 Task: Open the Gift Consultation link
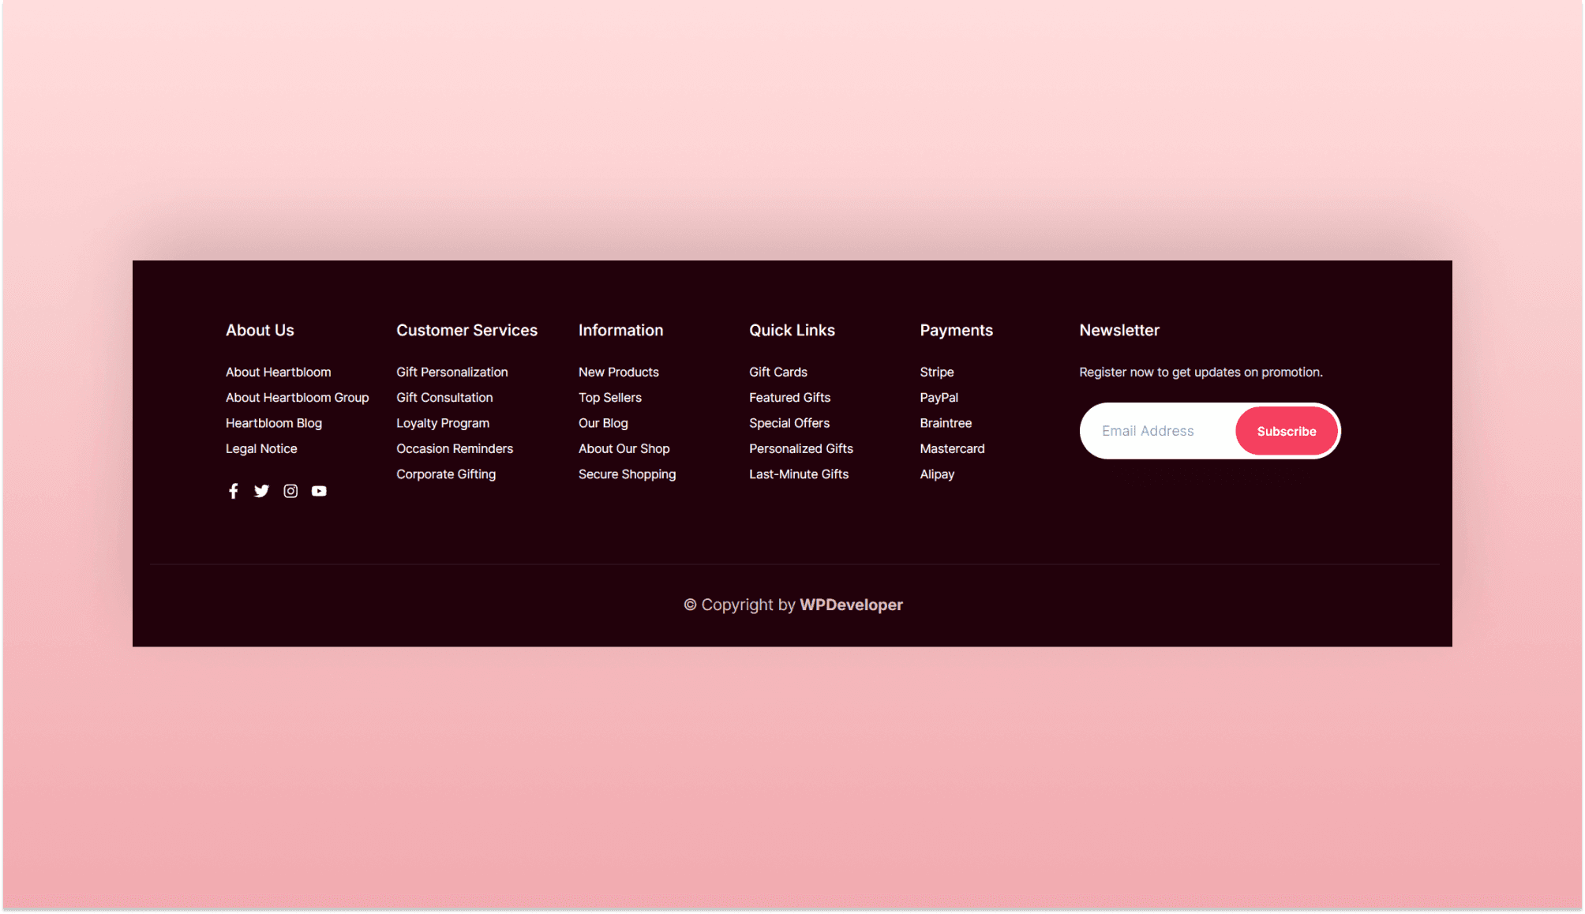click(x=444, y=397)
